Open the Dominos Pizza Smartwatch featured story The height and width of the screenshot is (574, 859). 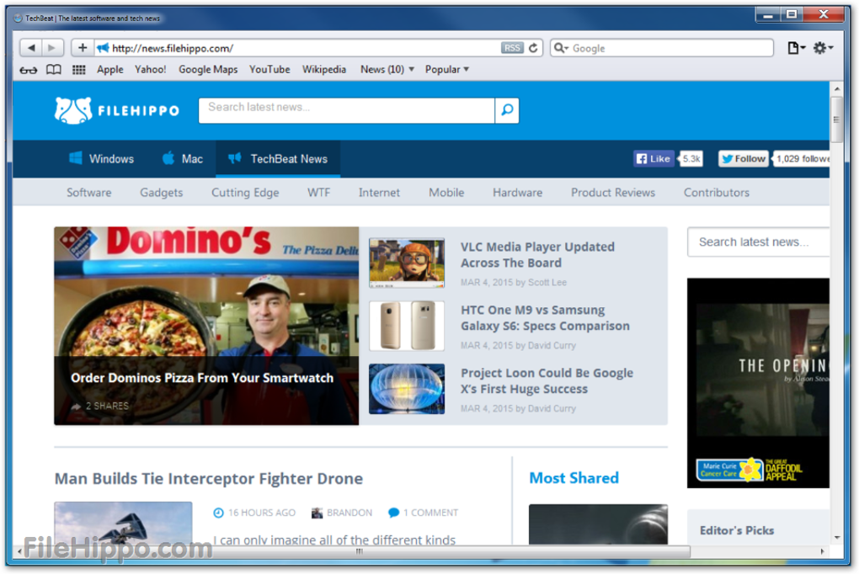pos(206,326)
